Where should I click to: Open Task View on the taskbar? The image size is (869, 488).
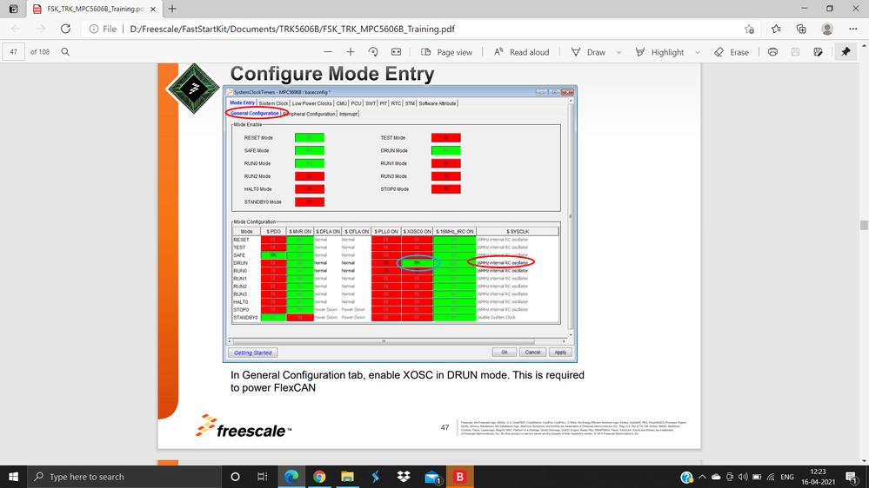pos(262,477)
